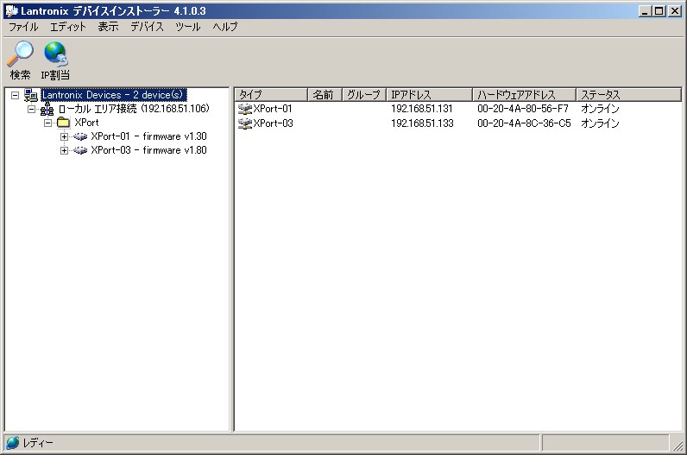The image size is (687, 455).
Task: Select XPort-03 in the device list
Action: click(x=273, y=123)
